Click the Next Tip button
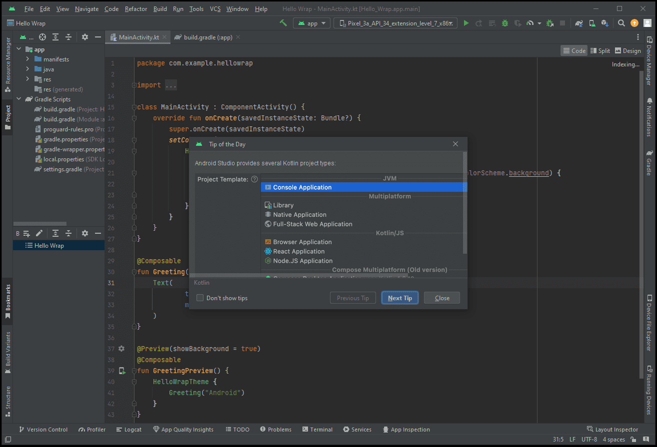The height and width of the screenshot is (447, 657). click(x=399, y=298)
